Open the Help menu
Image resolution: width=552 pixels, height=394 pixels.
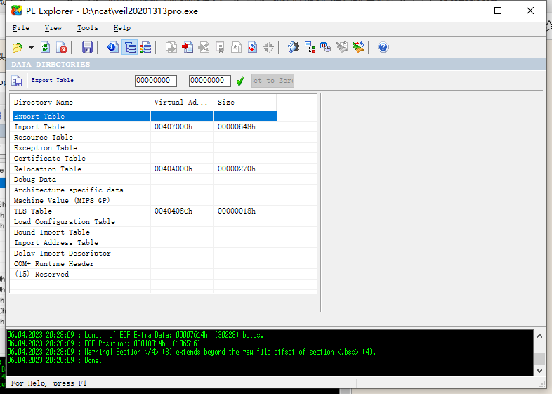[121, 28]
